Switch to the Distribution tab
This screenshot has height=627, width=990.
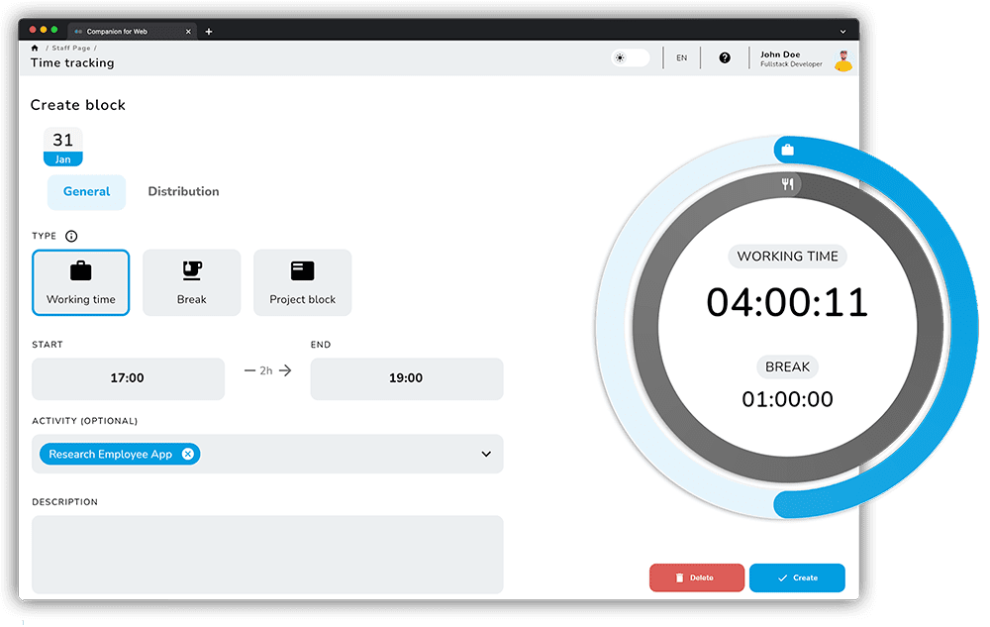pos(183,191)
